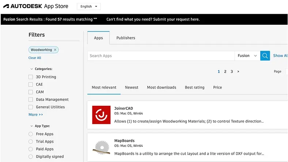
Task: Enable the General Utilities filter
Action: pyautogui.click(x=31, y=107)
